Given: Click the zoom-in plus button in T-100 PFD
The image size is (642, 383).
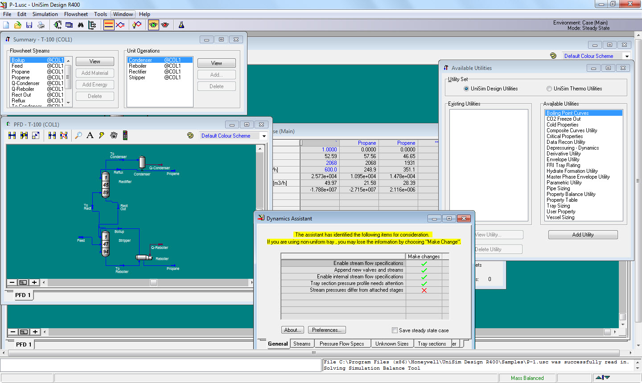Looking at the screenshot, I should tap(34, 282).
